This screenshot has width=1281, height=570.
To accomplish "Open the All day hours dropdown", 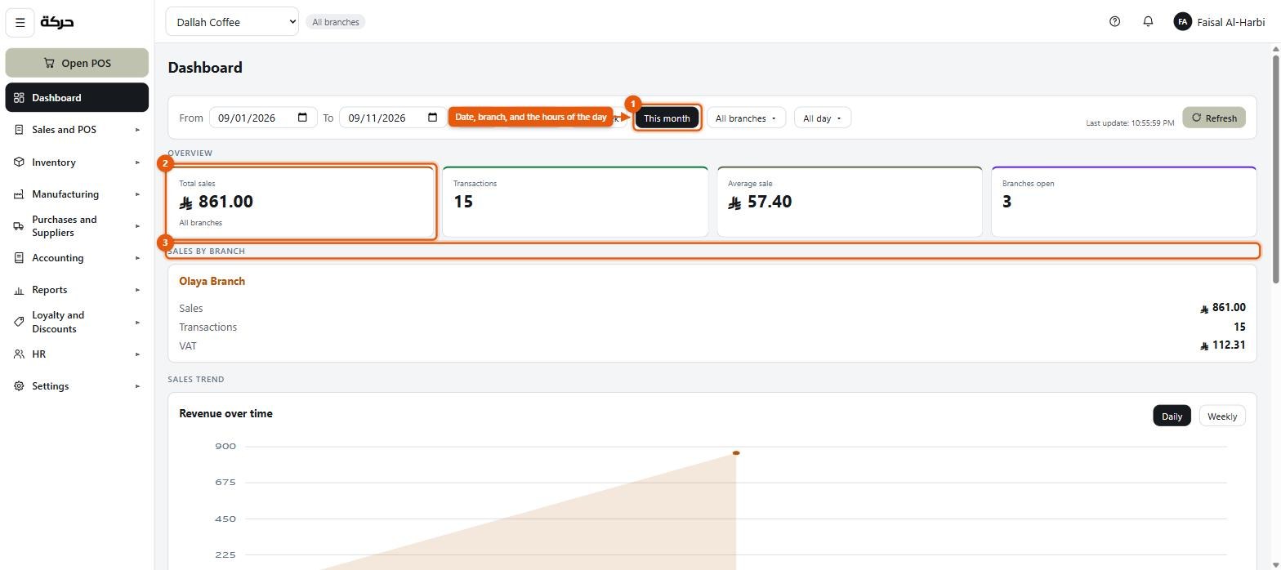I will pyautogui.click(x=823, y=118).
